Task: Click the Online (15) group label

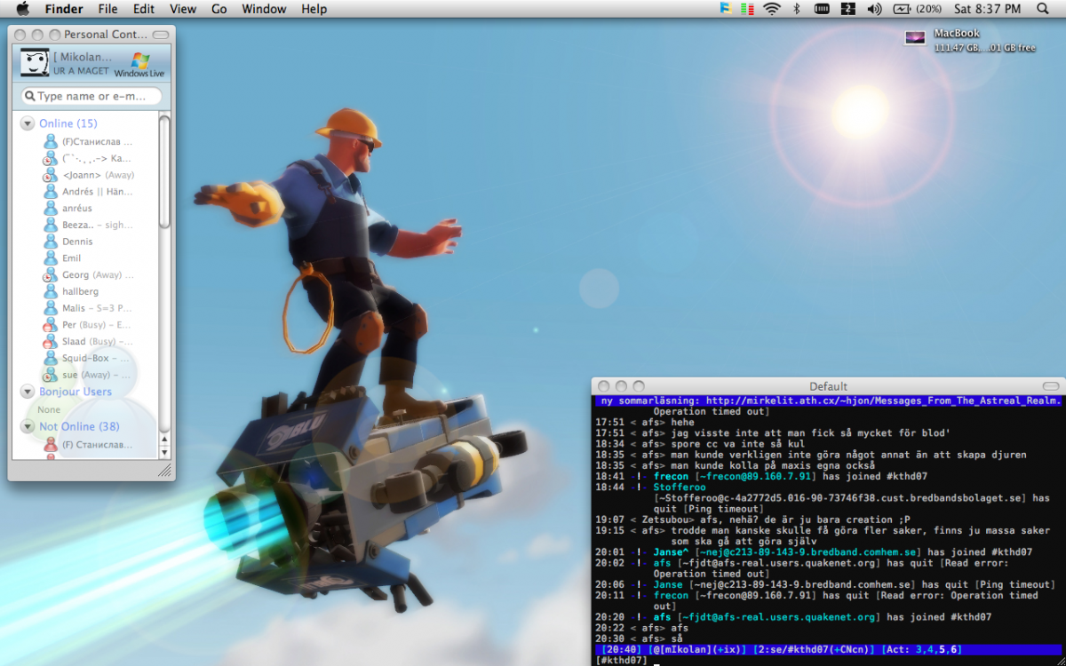Action: click(68, 123)
